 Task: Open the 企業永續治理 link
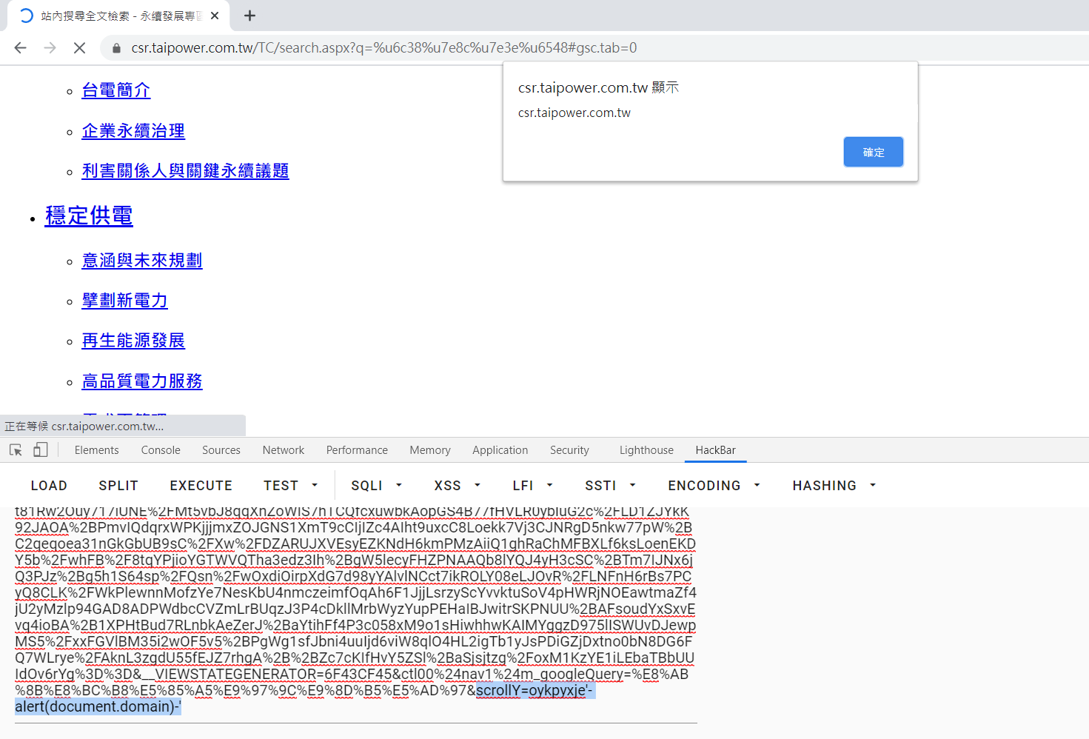point(133,131)
